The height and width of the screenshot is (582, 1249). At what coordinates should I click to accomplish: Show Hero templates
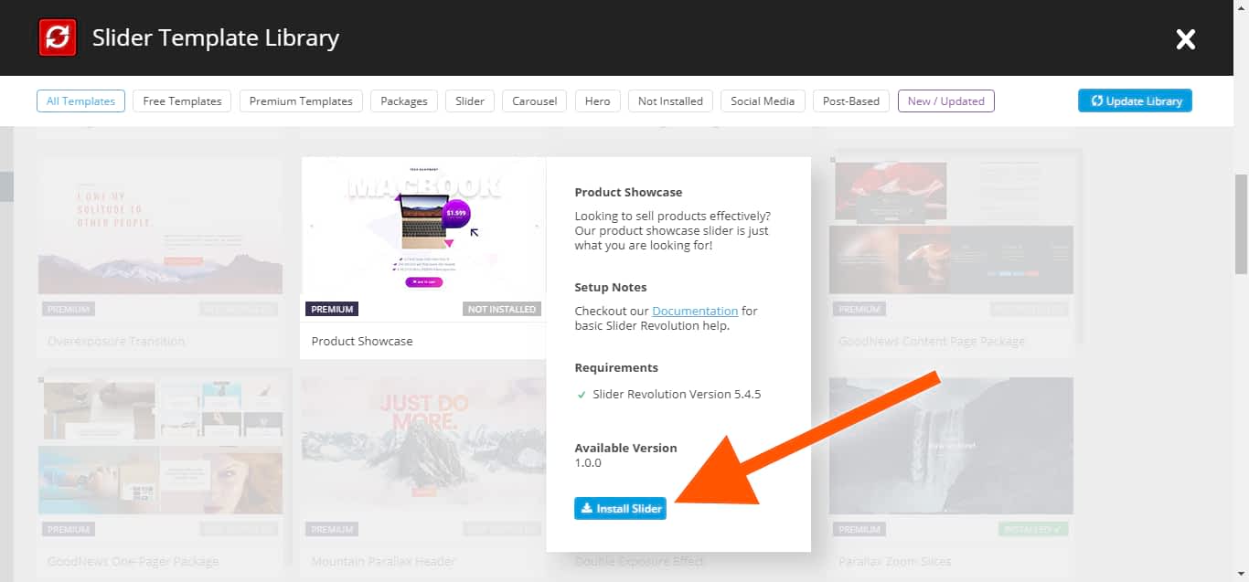point(598,101)
